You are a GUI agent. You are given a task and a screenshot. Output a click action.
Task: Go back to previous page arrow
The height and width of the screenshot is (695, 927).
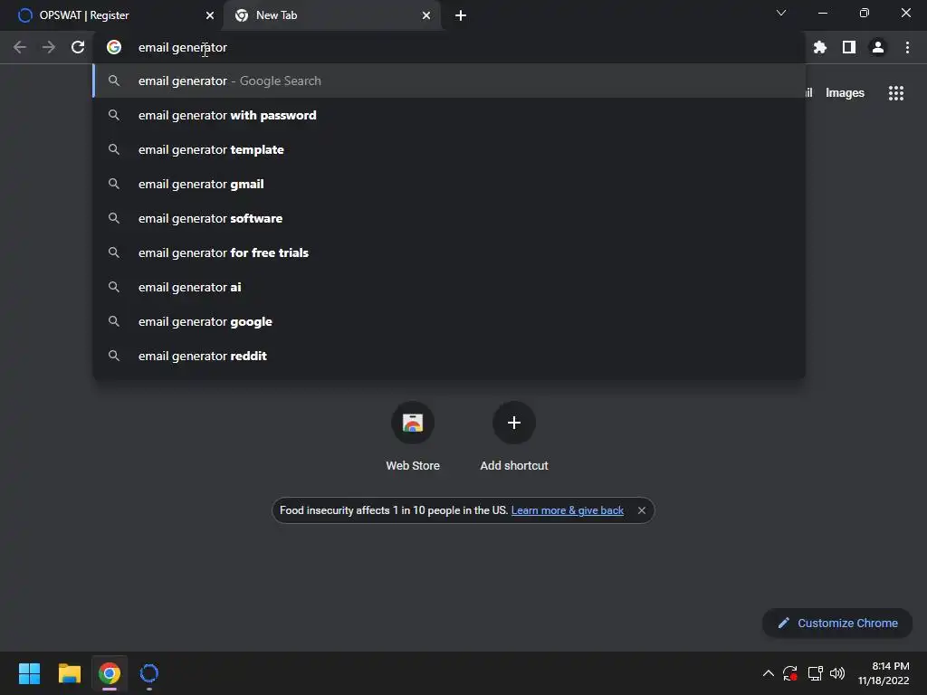[20, 47]
